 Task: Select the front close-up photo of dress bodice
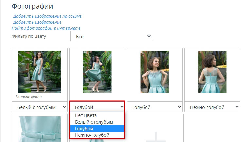point(154,71)
